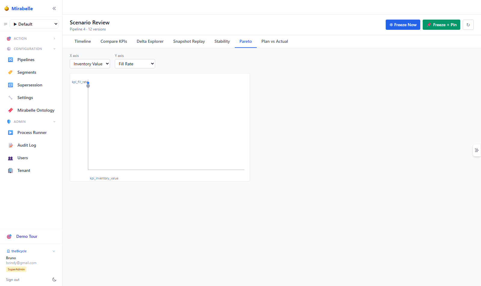Open Audit Log via its icon
The width and height of the screenshot is (481, 286).
(11, 145)
